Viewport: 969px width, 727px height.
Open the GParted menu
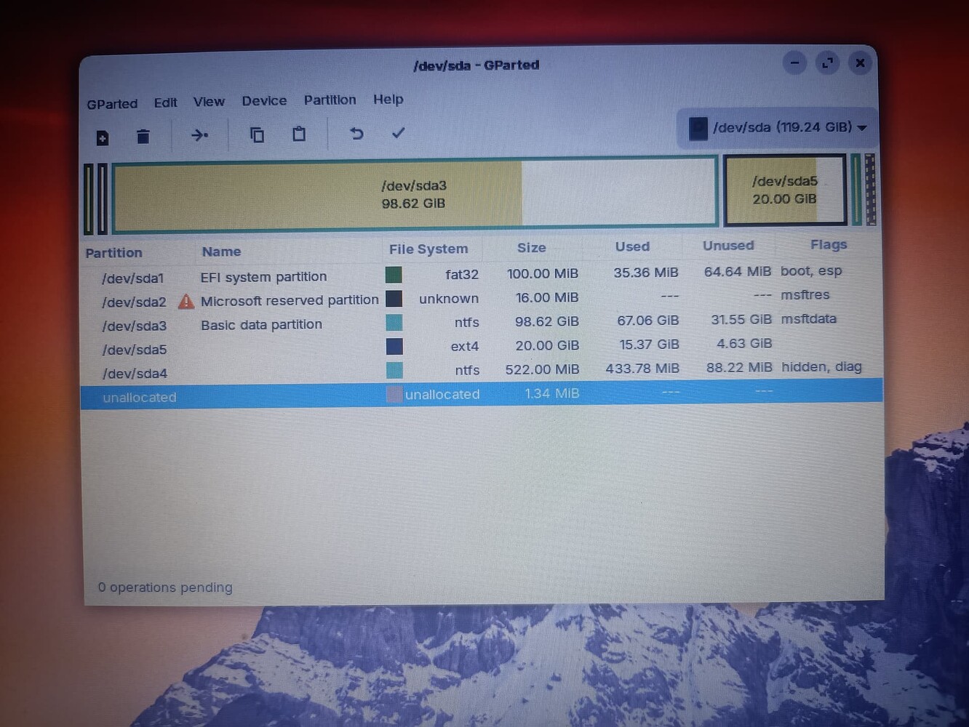click(x=111, y=103)
